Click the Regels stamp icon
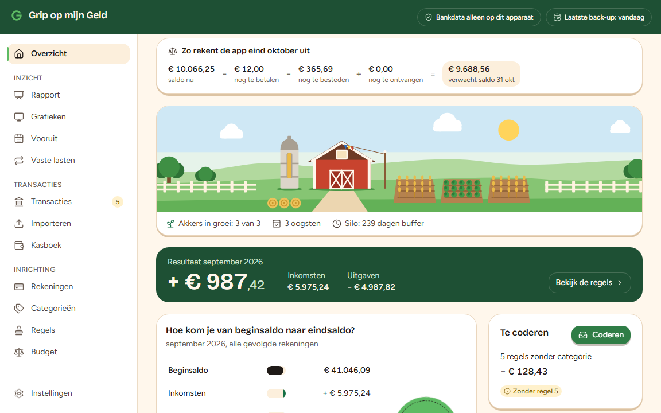The height and width of the screenshot is (413, 661). click(x=19, y=330)
